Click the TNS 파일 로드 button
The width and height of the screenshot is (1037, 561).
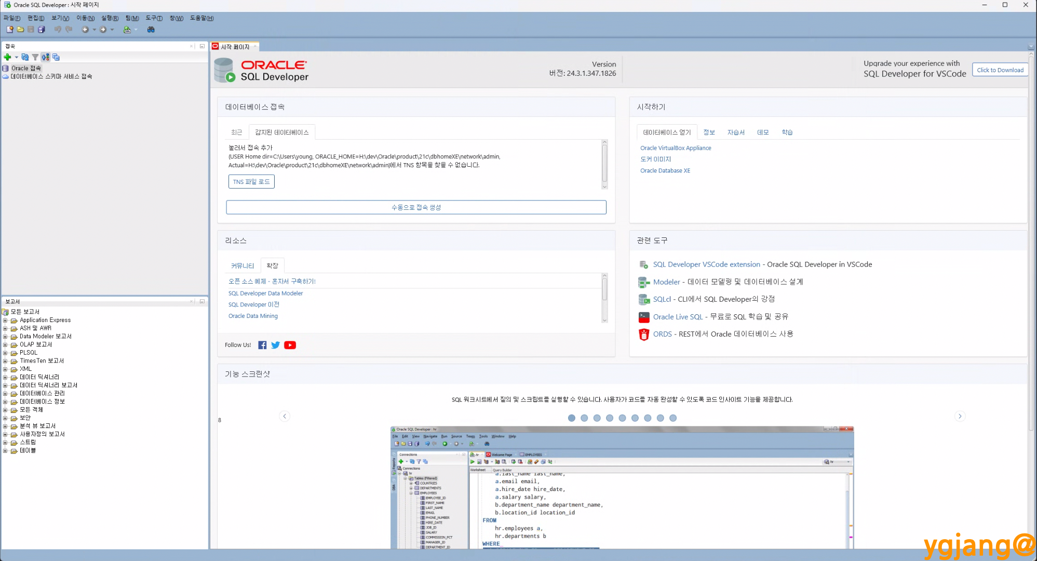click(x=251, y=182)
